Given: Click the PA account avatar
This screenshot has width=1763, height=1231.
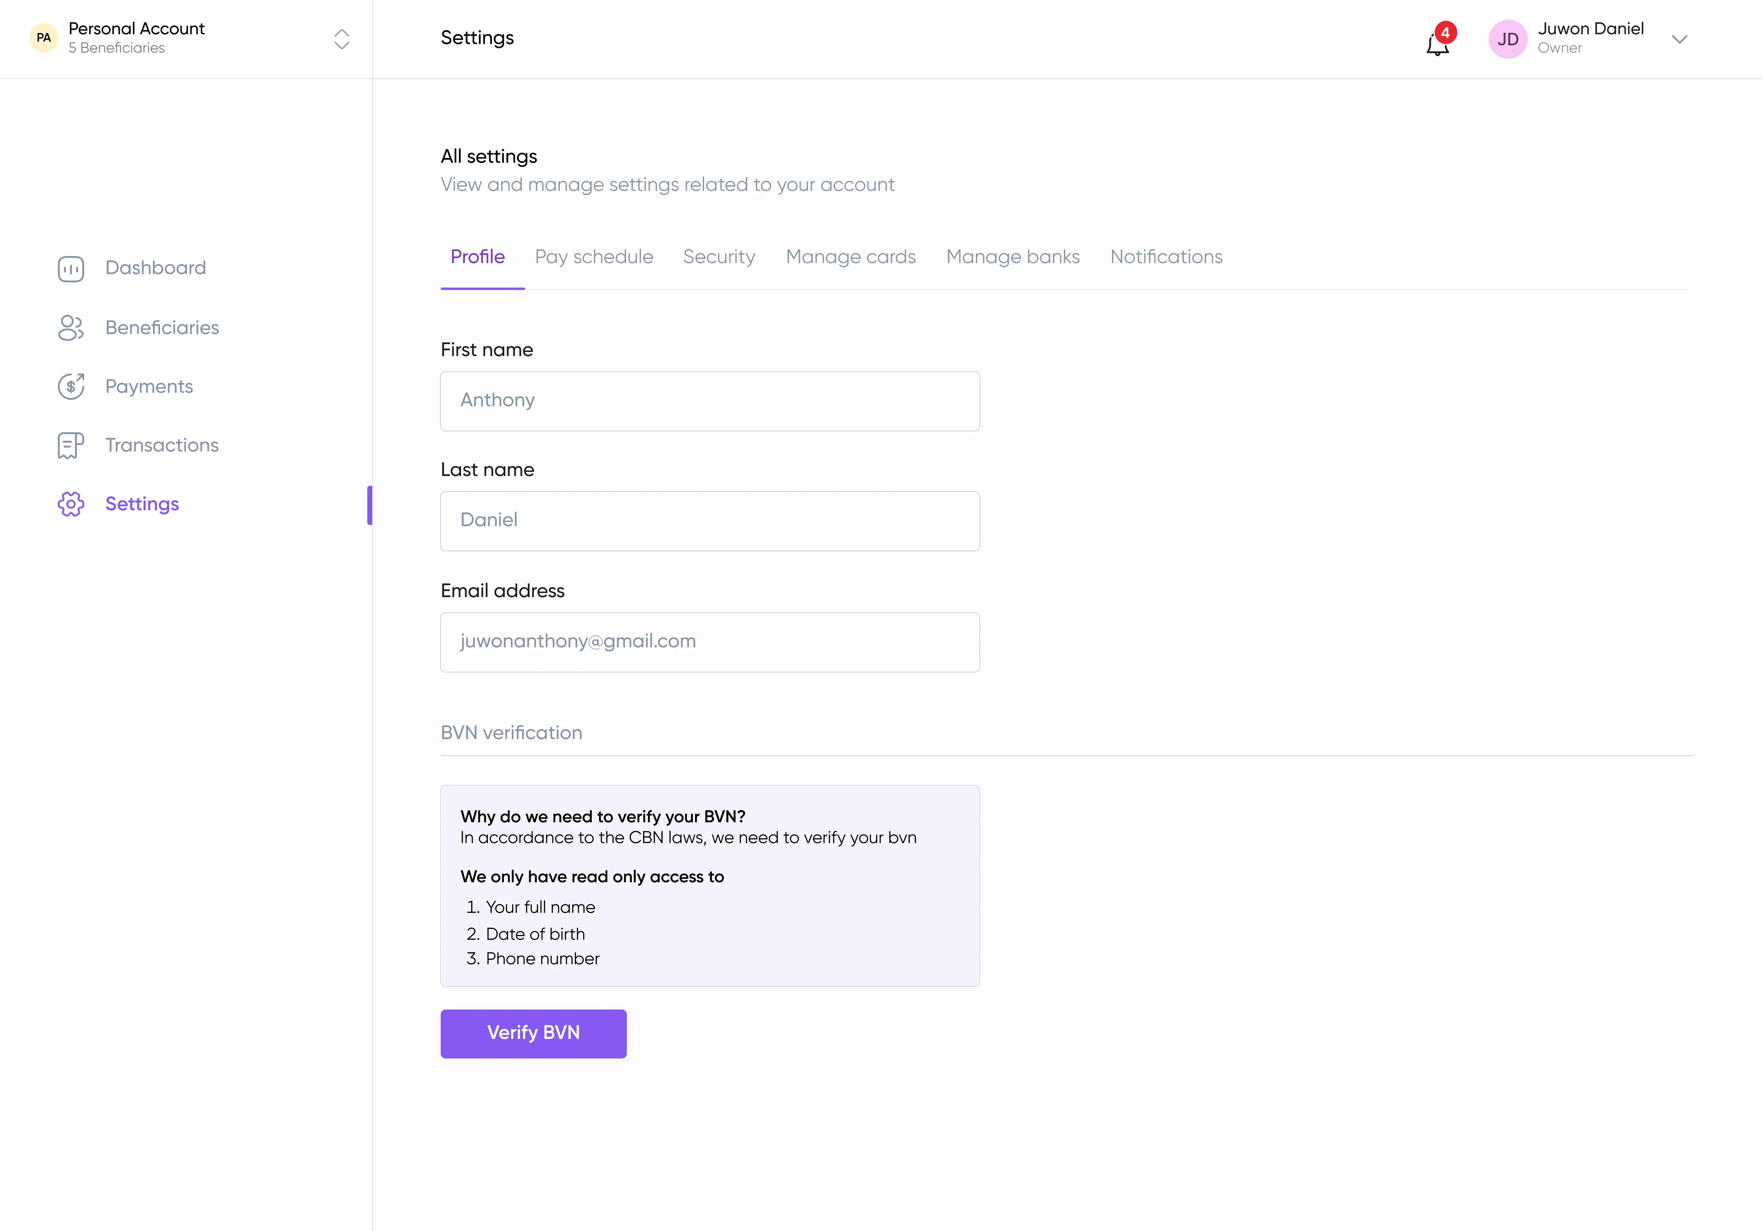Looking at the screenshot, I should coord(44,38).
